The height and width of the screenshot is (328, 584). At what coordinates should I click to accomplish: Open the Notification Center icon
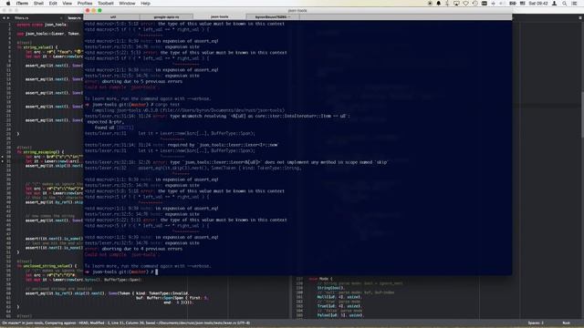(x=575, y=4)
